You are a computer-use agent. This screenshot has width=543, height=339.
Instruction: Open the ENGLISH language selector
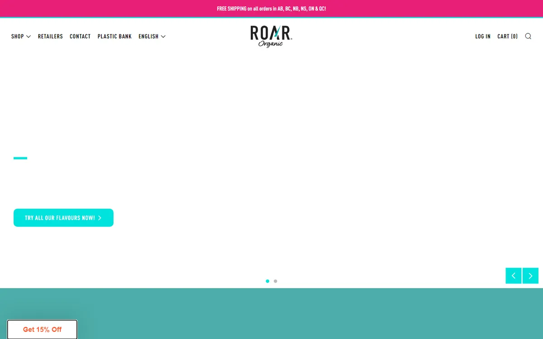(148, 36)
